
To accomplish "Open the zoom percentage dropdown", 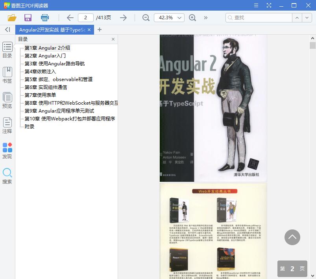I will click(x=169, y=18).
